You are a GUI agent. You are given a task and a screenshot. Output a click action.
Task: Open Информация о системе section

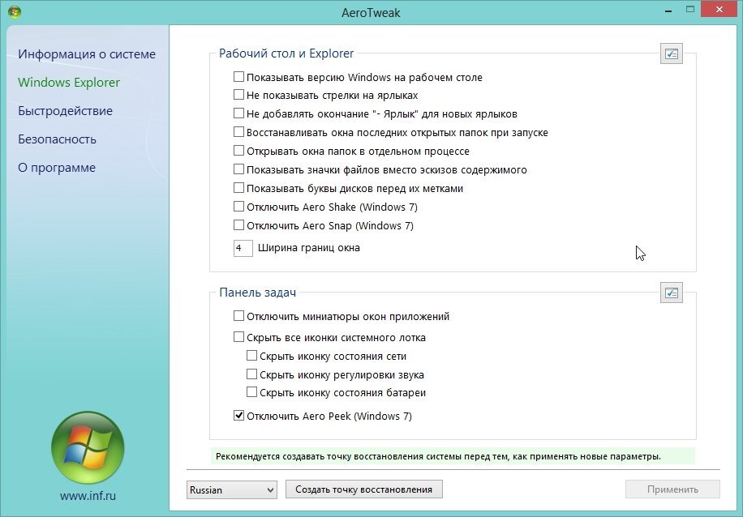[x=87, y=54]
